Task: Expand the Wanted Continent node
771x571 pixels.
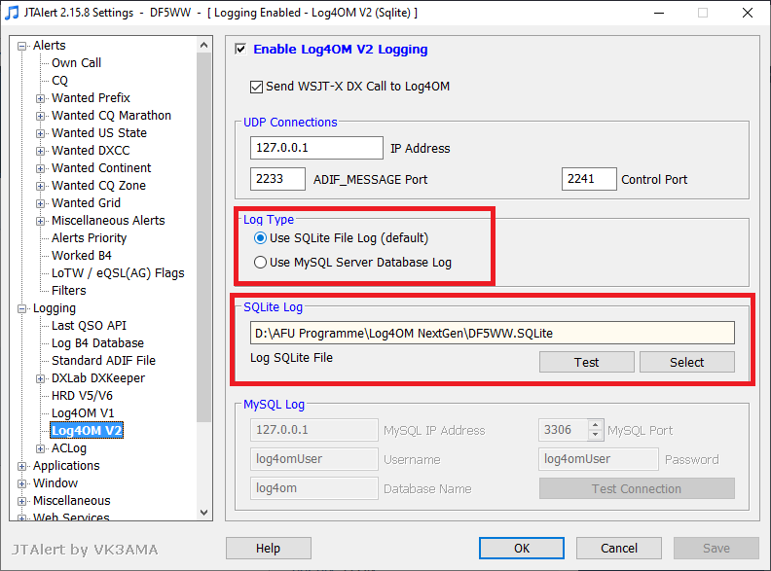Action: click(x=40, y=168)
